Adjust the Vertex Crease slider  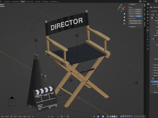pos(135,23)
